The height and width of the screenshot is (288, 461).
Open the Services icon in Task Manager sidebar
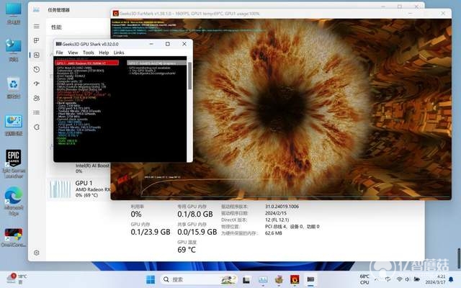pos(37,127)
